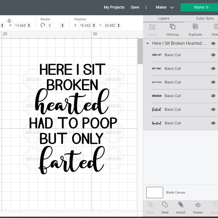Screen dimensions: 218x218
Task: Click the Duplicate layer icon
Action: [195, 27]
